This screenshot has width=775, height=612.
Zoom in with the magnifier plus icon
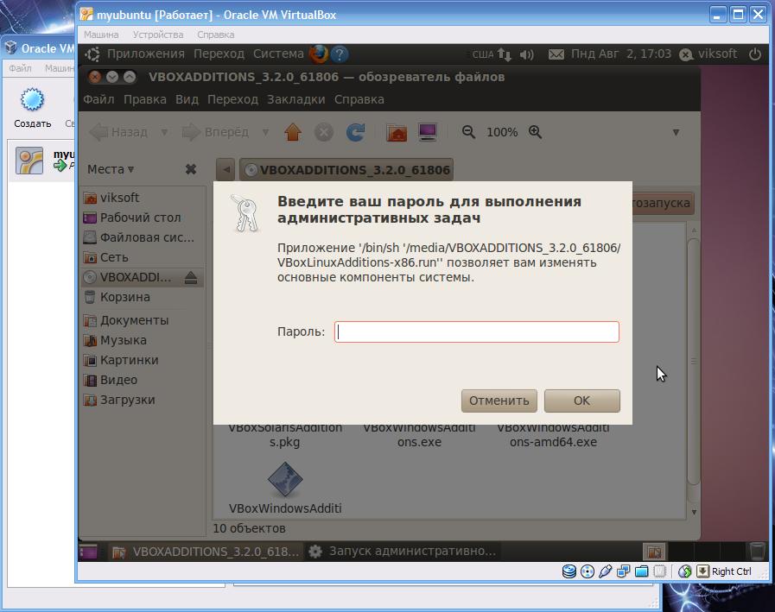click(536, 132)
